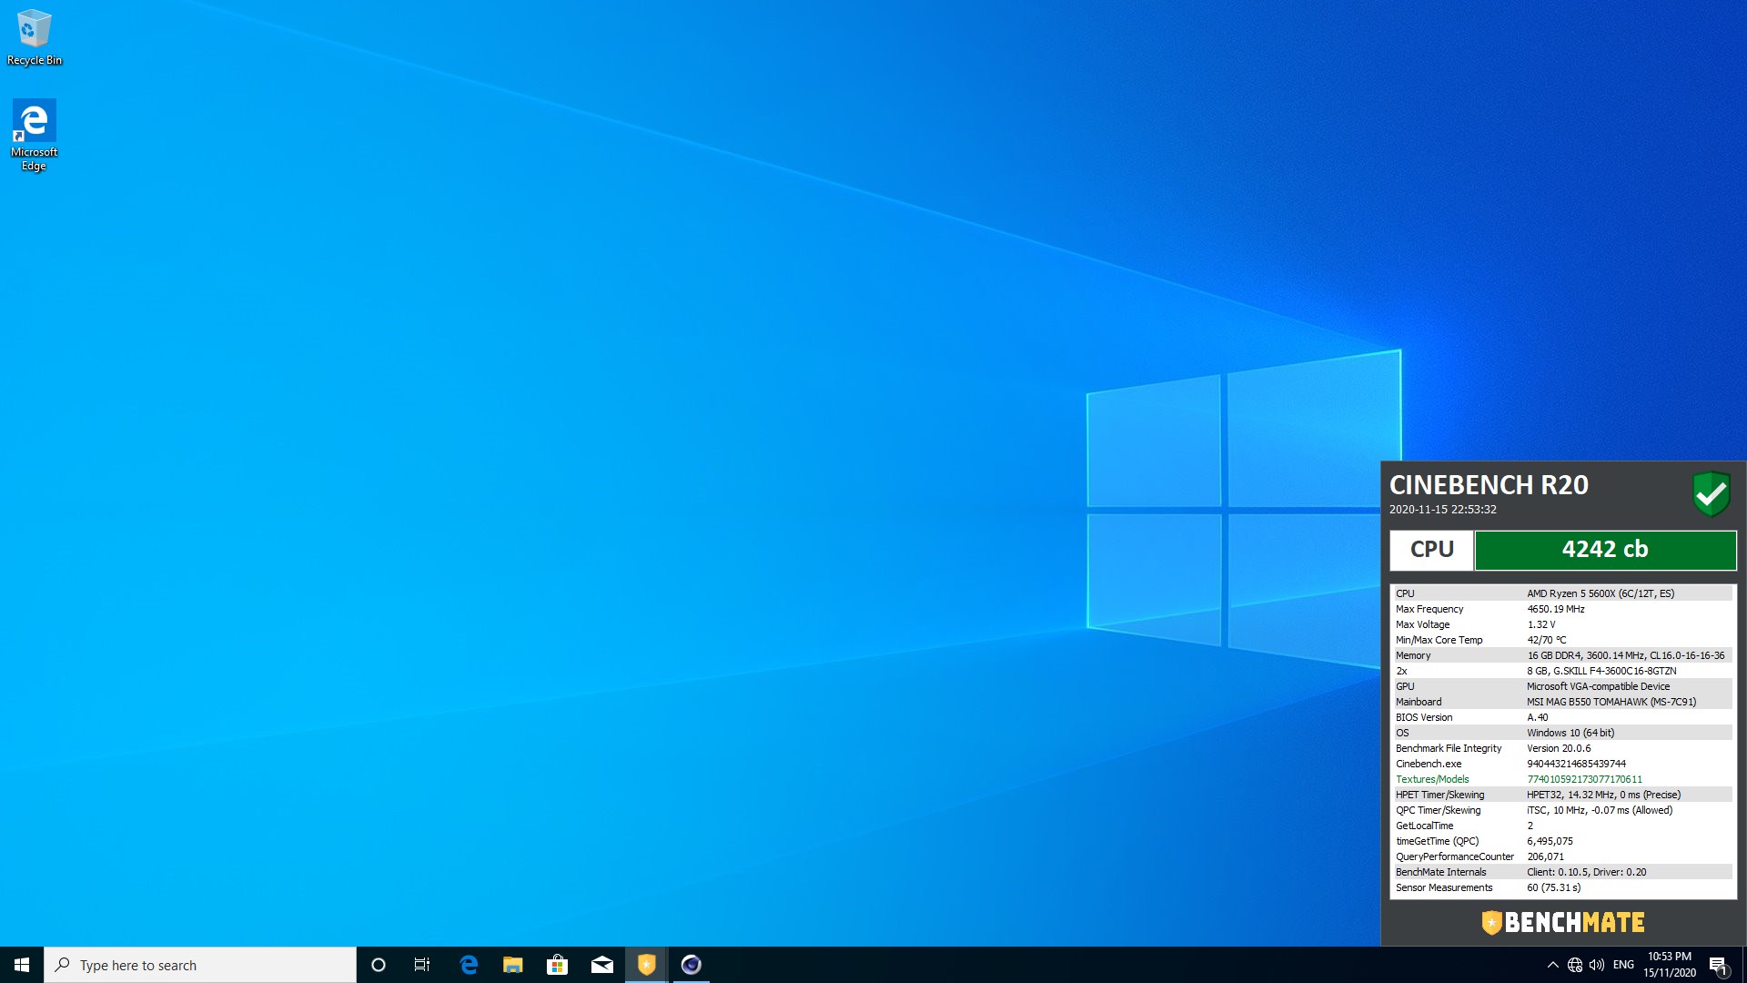
Task: Open File Explorer from the taskbar
Action: tap(513, 965)
